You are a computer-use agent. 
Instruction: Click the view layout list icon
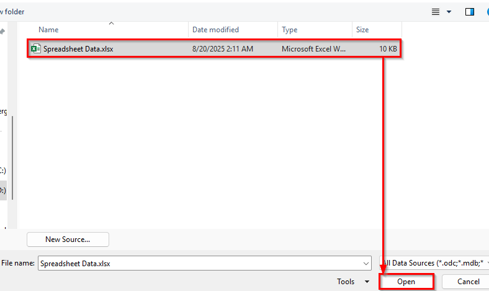pyautogui.click(x=435, y=12)
